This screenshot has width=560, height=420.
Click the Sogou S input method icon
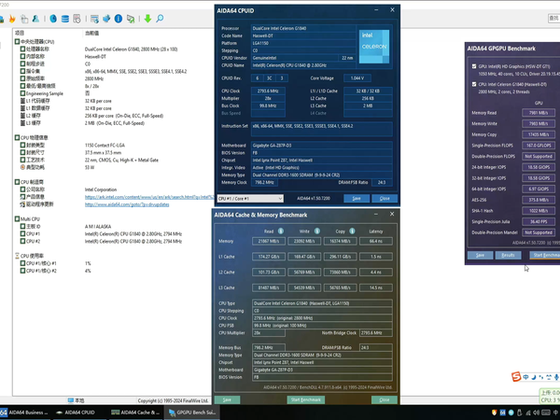516,377
